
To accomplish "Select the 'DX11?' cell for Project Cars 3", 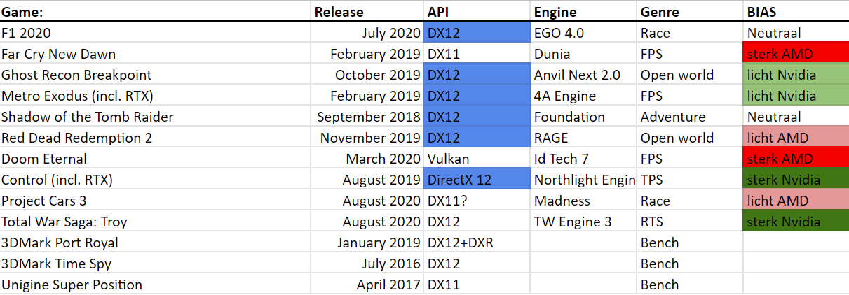I will (x=477, y=200).
